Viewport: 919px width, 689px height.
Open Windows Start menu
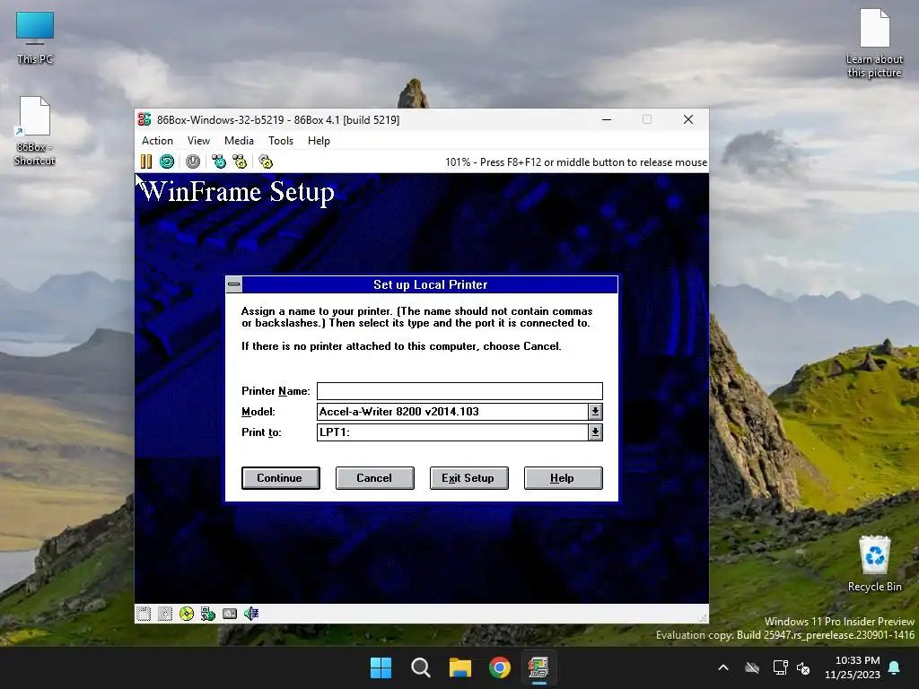coord(381,667)
